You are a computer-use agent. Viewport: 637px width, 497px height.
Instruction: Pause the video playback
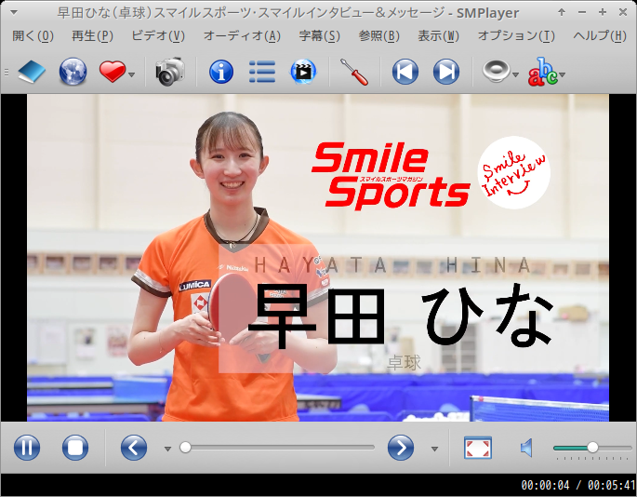27,448
